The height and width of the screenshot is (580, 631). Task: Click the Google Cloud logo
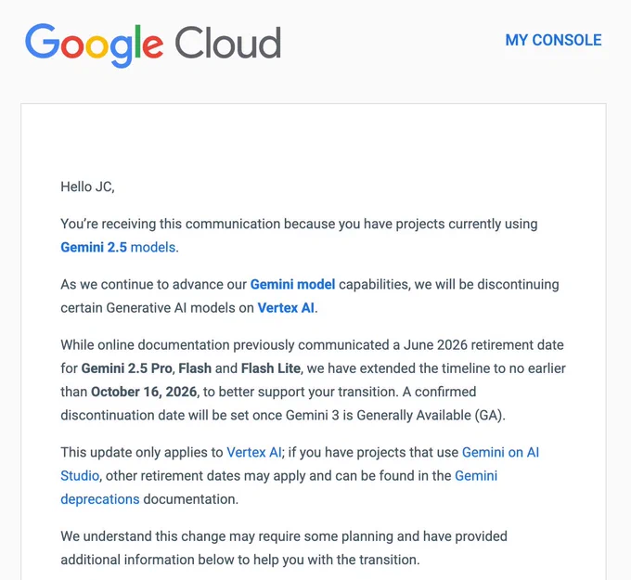coord(153,45)
